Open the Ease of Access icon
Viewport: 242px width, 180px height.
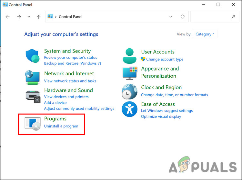pyautogui.click(x=130, y=110)
